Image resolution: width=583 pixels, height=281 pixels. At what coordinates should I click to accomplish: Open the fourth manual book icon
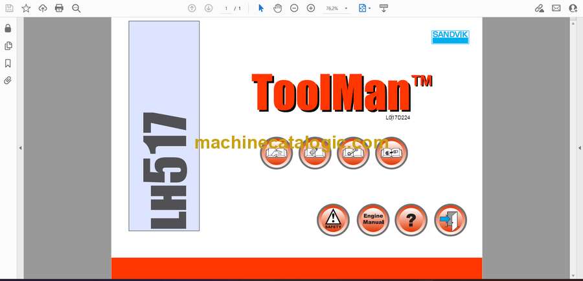(x=391, y=153)
